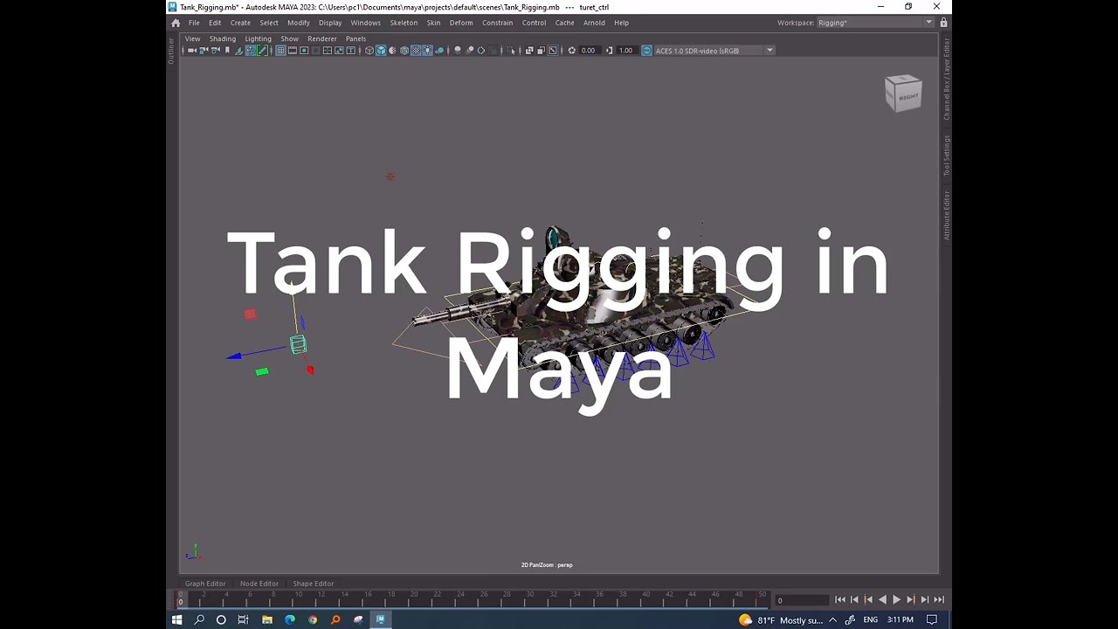This screenshot has height=629, width=1118.
Task: Open the panel Show menu
Action: tap(289, 38)
